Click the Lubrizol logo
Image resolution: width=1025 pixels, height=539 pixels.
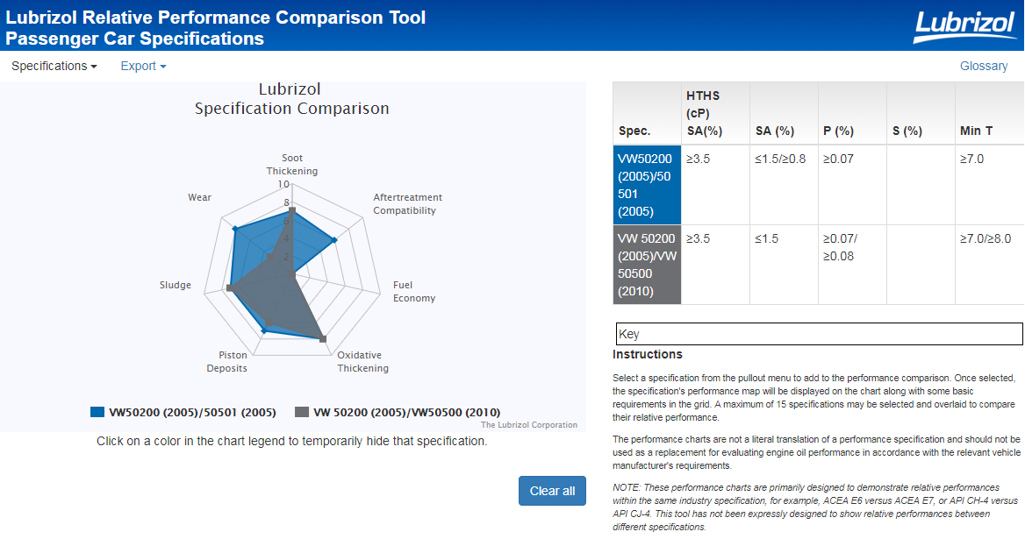(x=964, y=26)
